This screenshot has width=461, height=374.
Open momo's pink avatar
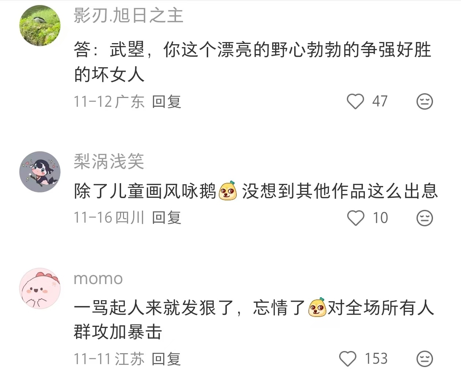coord(40,288)
